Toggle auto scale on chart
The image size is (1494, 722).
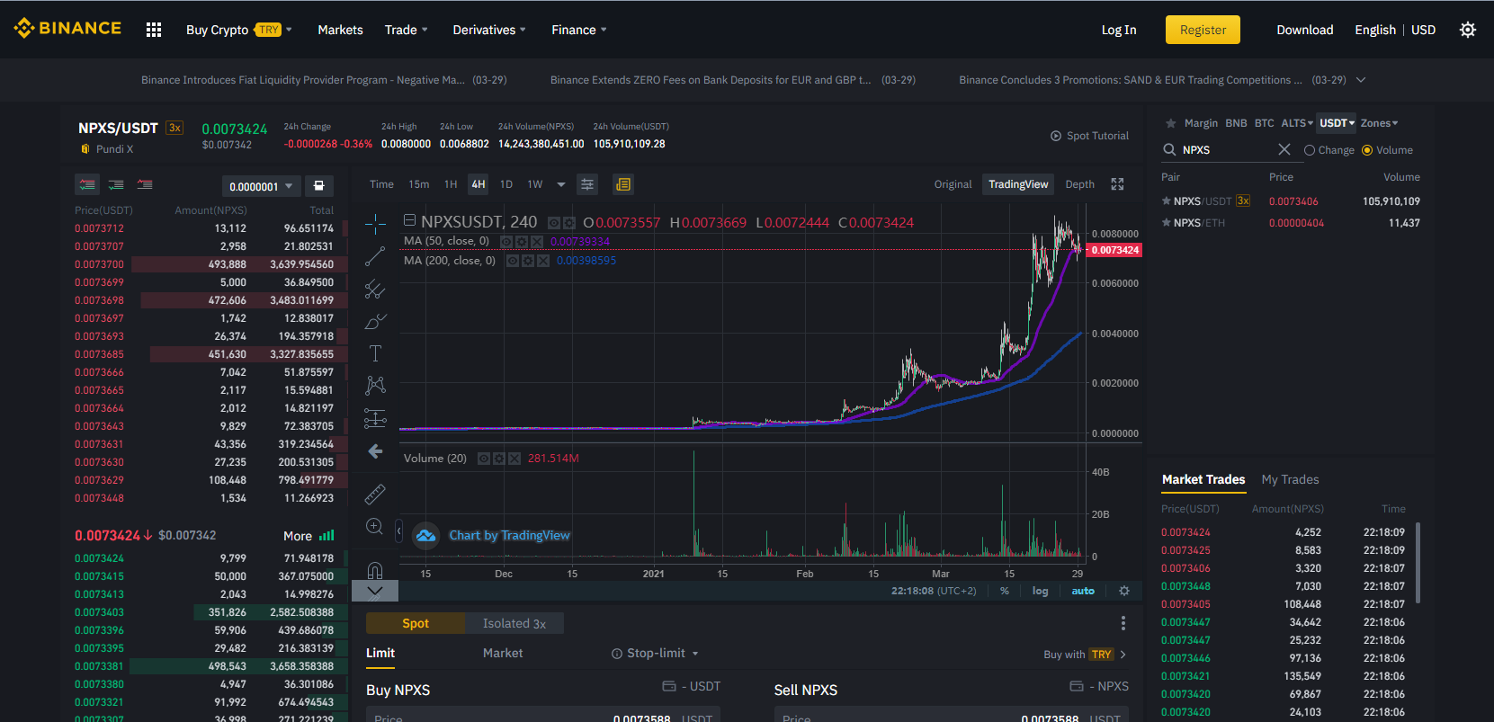[1083, 591]
